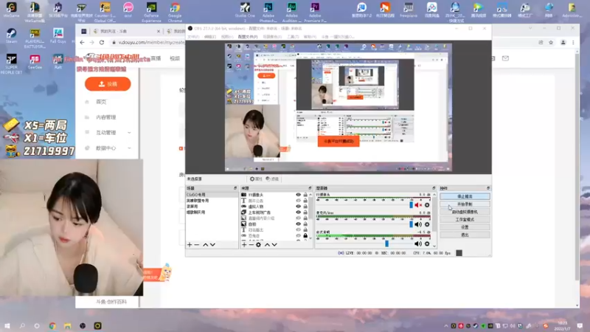Toggle visibility eye of third source row

[299, 207]
